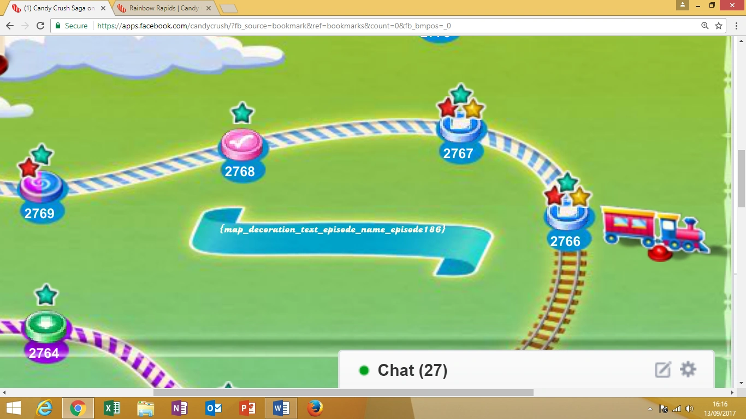Image resolution: width=746 pixels, height=419 pixels.
Task: Click the horizontal scrollbar right arrow
Action: [732, 392]
